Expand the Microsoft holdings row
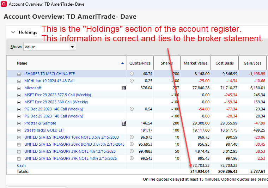The image size is (268, 188). [x=19, y=88]
